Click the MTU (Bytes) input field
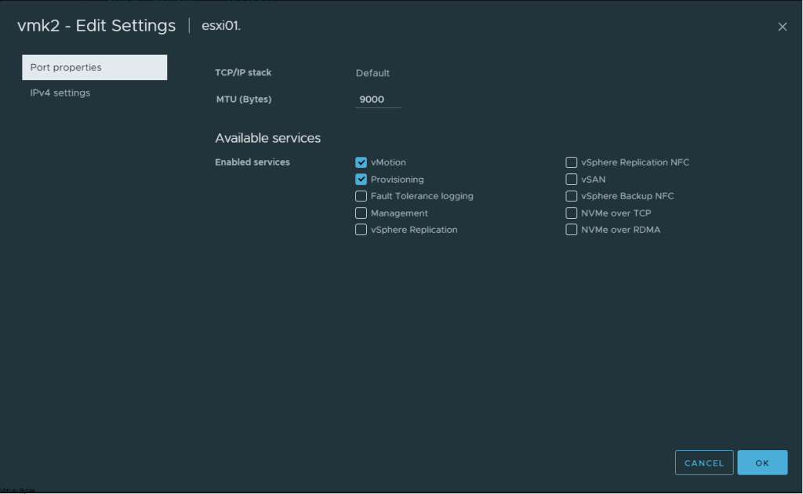Viewport: 803px width, 494px height. 378,100
